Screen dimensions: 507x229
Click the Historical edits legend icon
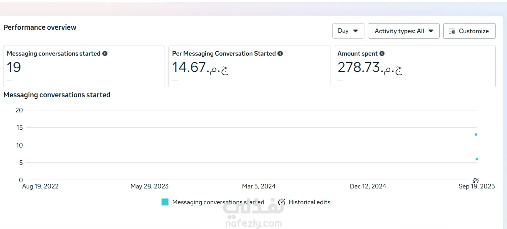click(282, 202)
